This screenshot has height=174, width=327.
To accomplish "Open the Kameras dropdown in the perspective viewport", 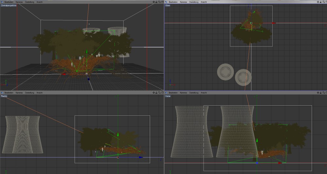I will coord(19,2).
